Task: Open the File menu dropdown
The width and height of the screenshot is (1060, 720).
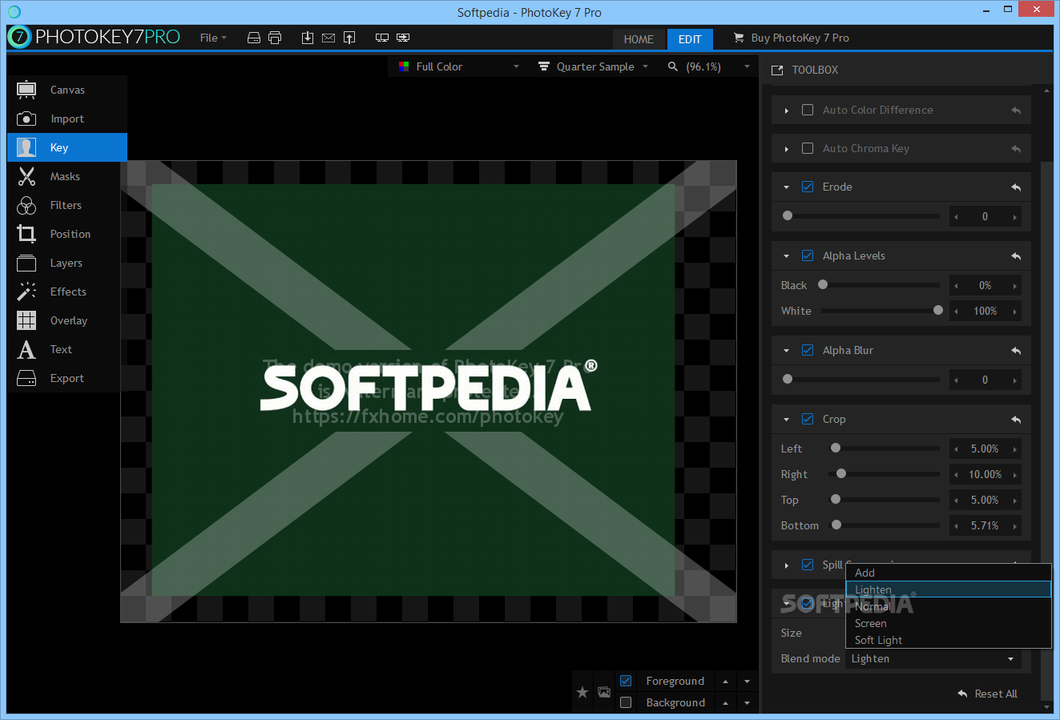Action: point(213,38)
